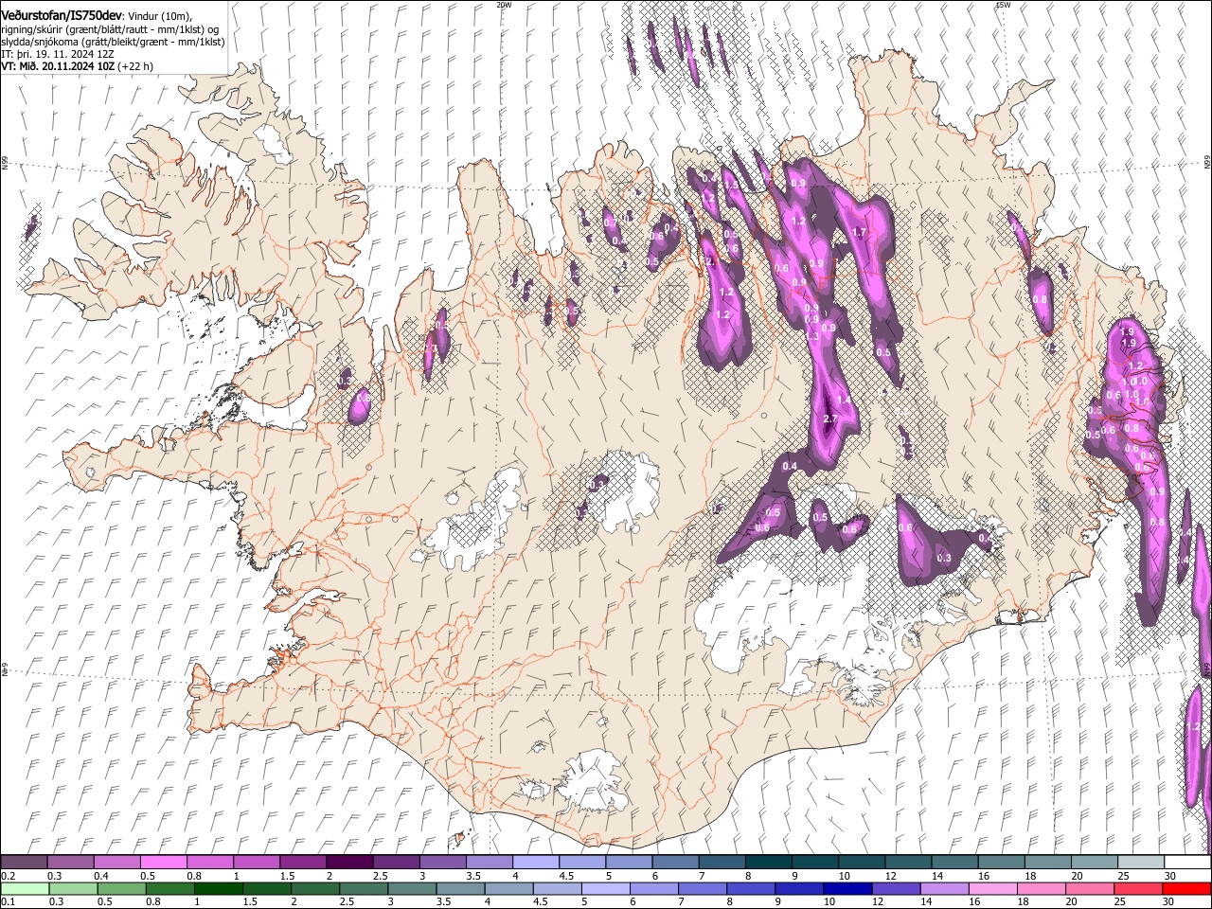Click the "1.7" precipitation value on the map
The height and width of the screenshot is (909, 1212).
[x=860, y=232]
